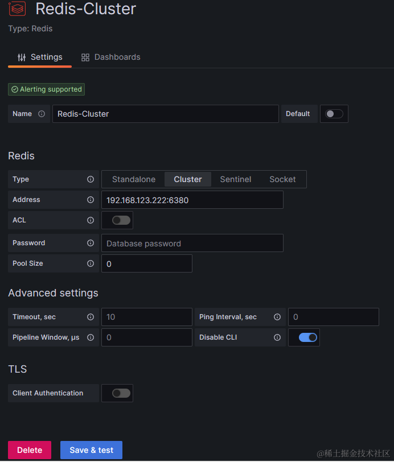Click the Database password input field

click(192, 243)
